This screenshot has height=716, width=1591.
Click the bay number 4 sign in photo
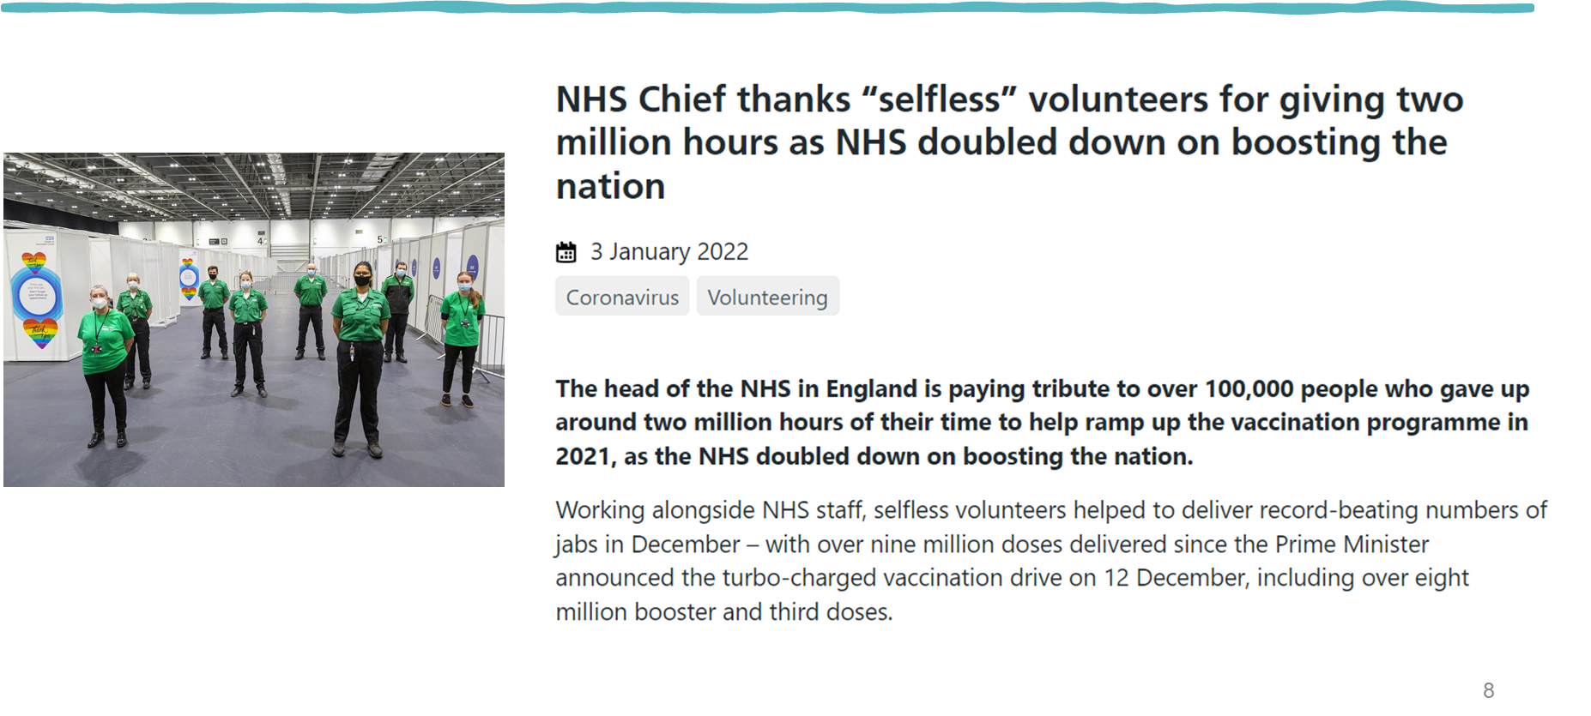click(261, 241)
